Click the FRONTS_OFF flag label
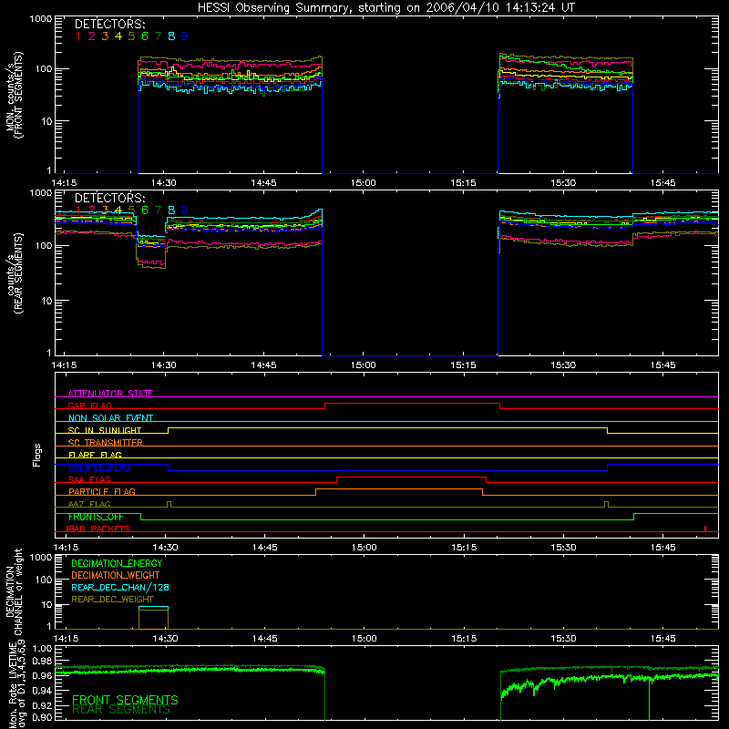Screen dimensions: 729x729 tap(96, 517)
